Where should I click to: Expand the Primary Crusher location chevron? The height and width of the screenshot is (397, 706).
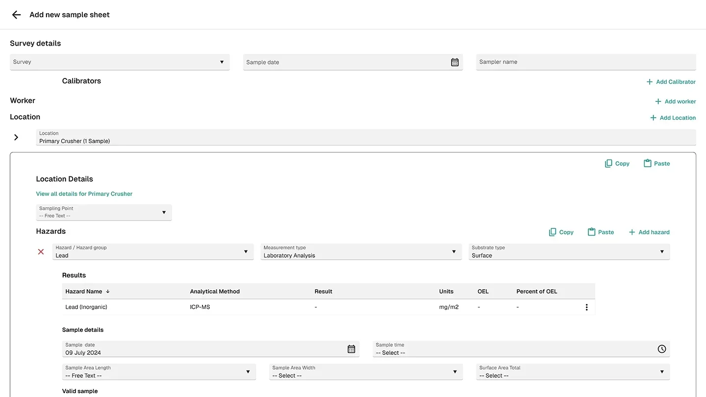16,137
